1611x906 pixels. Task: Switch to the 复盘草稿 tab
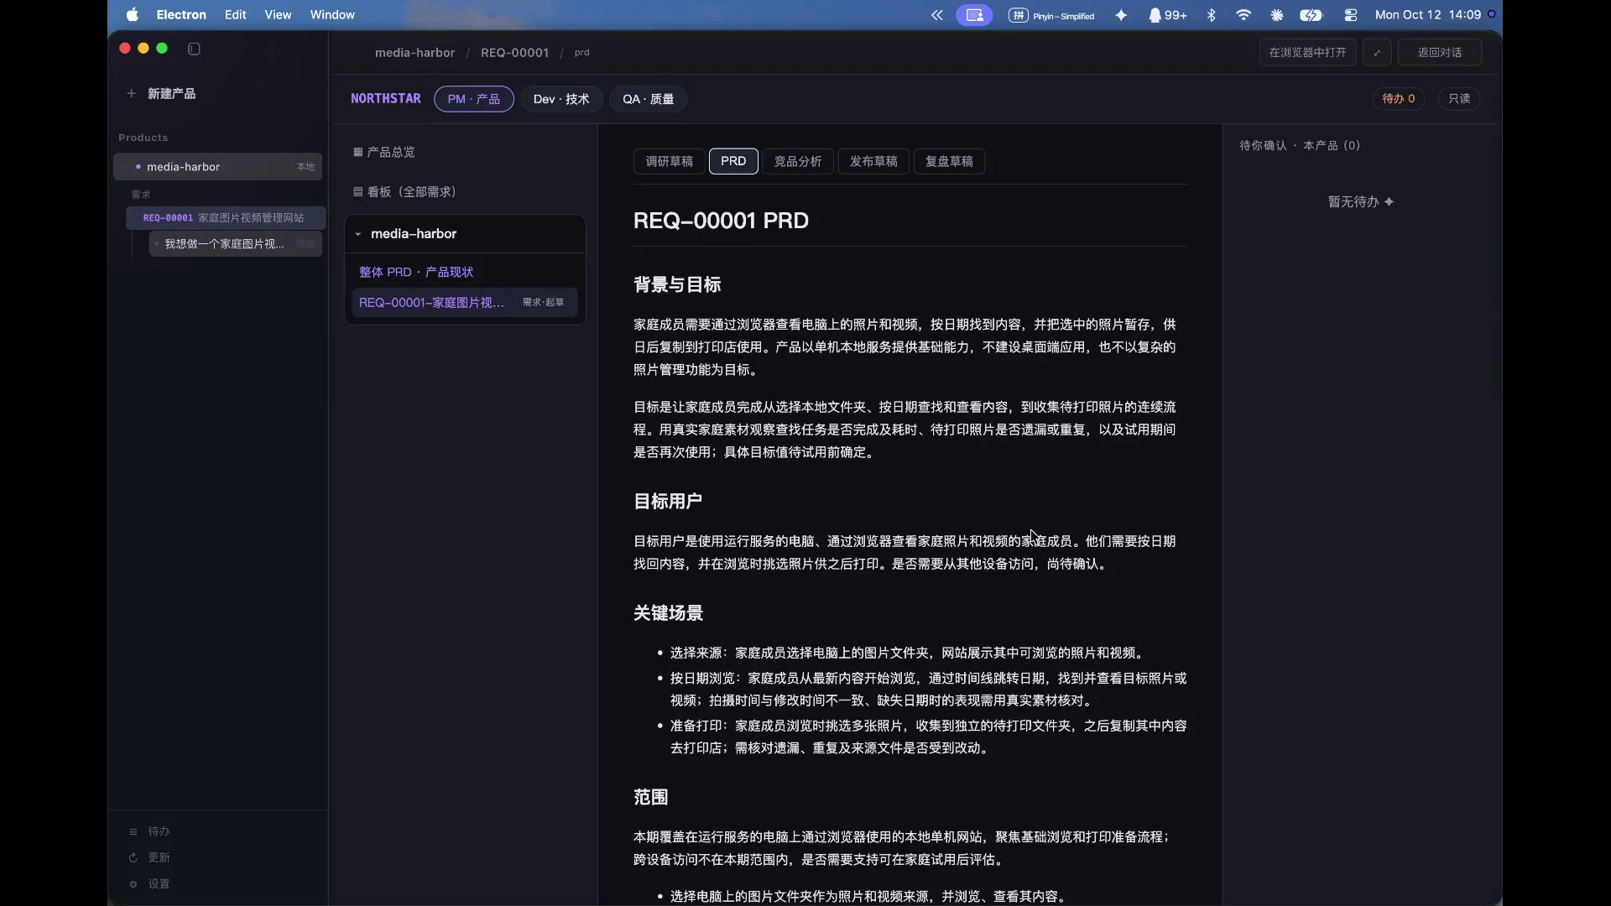tap(949, 161)
